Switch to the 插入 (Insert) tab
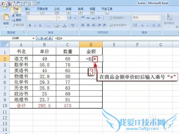This screenshot has height=134, width=179. 28,9
